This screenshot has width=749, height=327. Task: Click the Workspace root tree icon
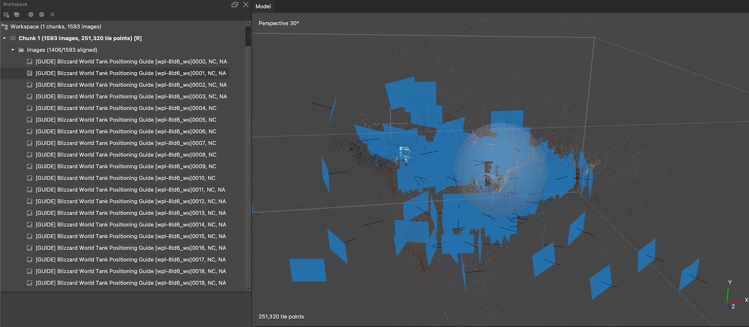pyautogui.click(x=5, y=27)
